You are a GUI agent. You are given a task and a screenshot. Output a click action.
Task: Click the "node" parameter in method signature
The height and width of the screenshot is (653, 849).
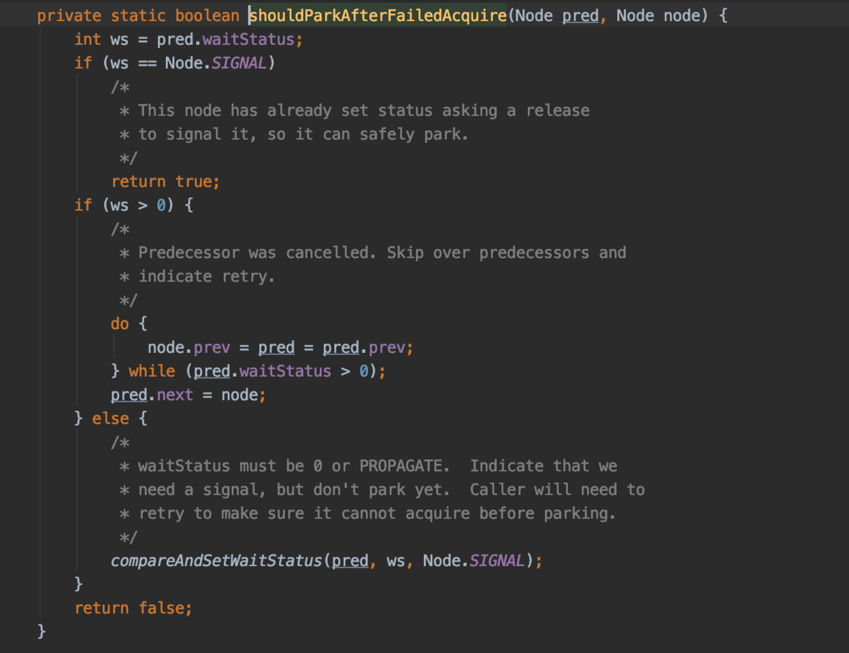click(x=681, y=16)
